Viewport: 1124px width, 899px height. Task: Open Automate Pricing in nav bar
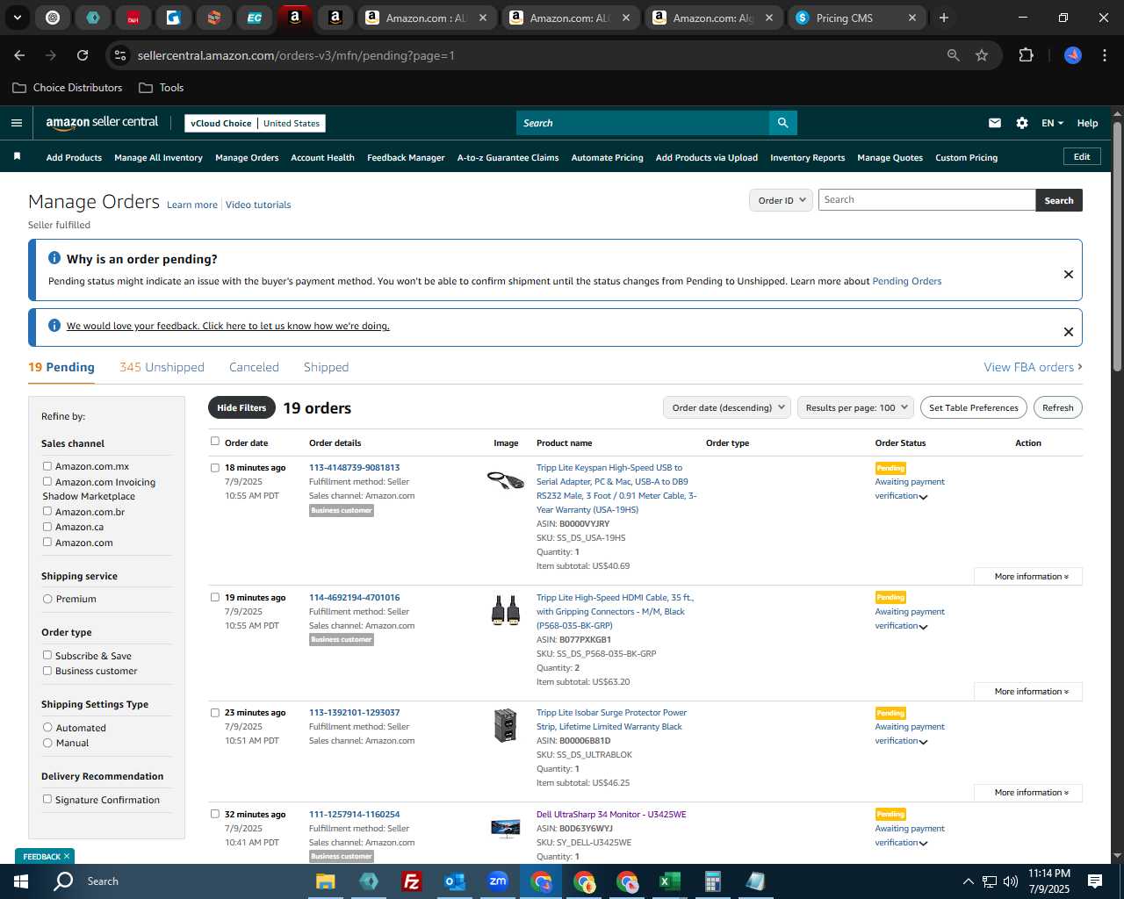click(607, 158)
